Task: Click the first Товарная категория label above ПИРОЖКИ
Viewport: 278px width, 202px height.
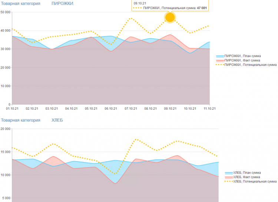Action: [20, 4]
